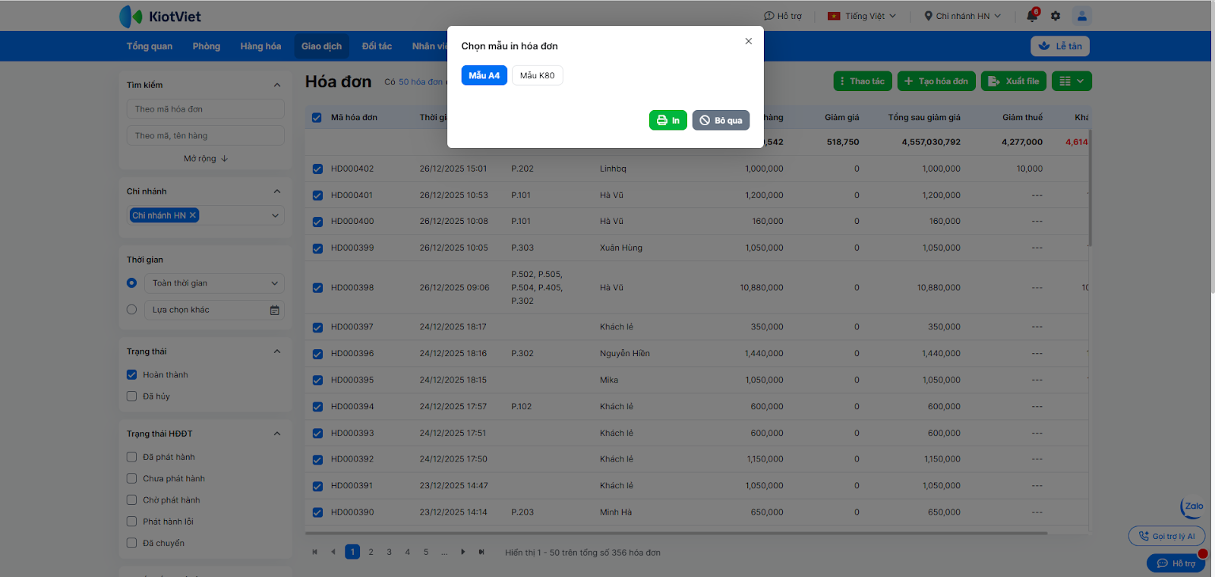Click the calendar icon in Lựa chọn khác
The width and height of the screenshot is (1215, 577).
point(274,310)
